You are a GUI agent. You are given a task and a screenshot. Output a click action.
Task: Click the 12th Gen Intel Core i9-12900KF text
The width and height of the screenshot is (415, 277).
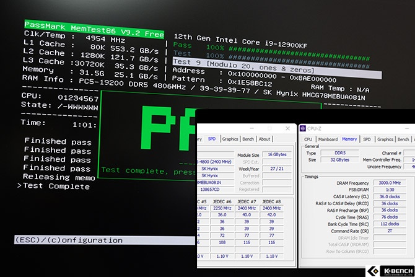[x=240, y=42]
